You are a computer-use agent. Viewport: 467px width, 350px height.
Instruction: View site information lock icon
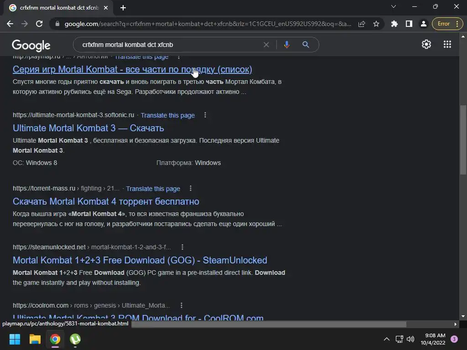pyautogui.click(x=57, y=24)
